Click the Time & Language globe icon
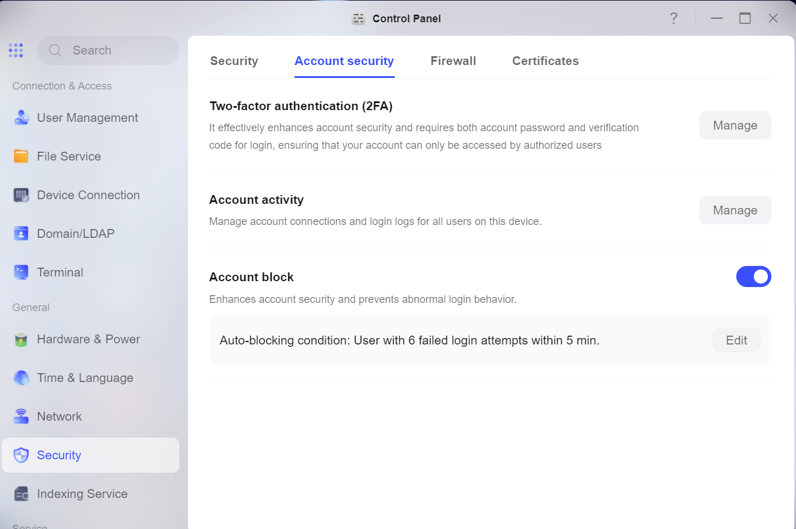796x529 pixels. (x=21, y=378)
